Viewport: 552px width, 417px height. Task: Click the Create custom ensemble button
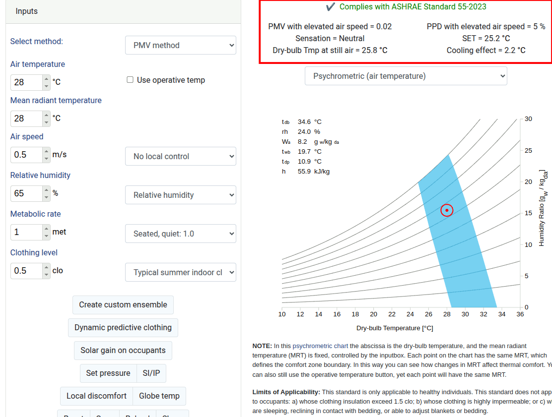[x=123, y=304]
